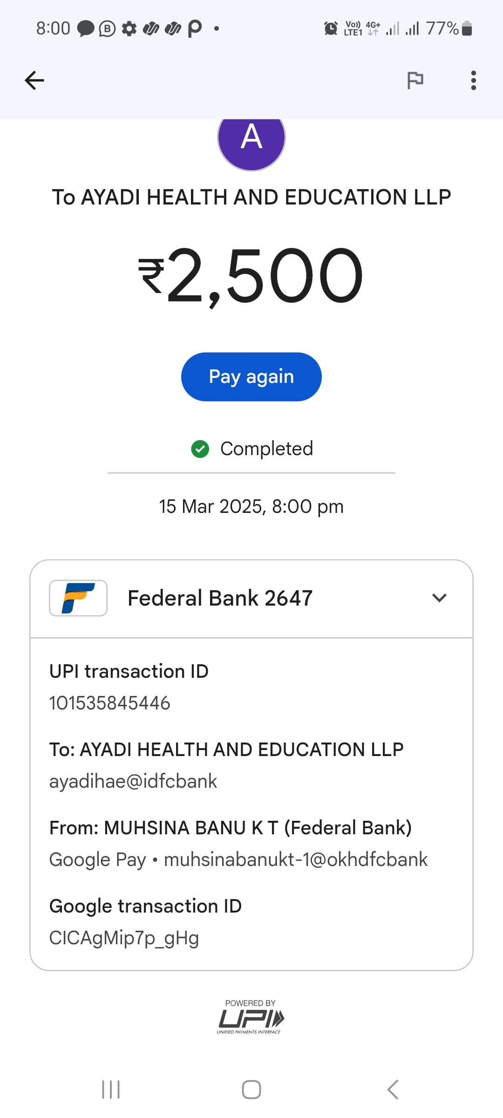
Task: Open the three-dot overflow menu
Action: click(x=473, y=80)
